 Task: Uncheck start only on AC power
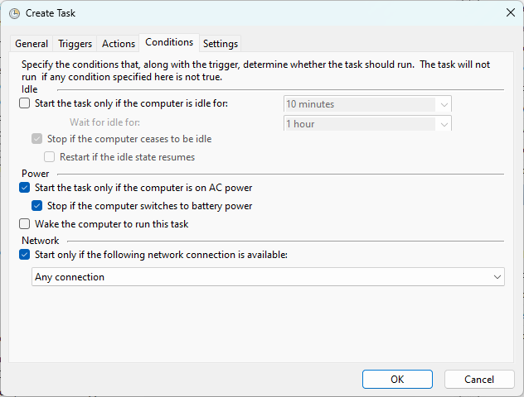(x=24, y=188)
